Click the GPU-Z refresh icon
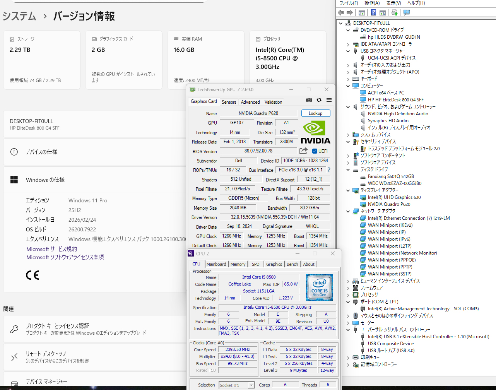 click(319, 100)
